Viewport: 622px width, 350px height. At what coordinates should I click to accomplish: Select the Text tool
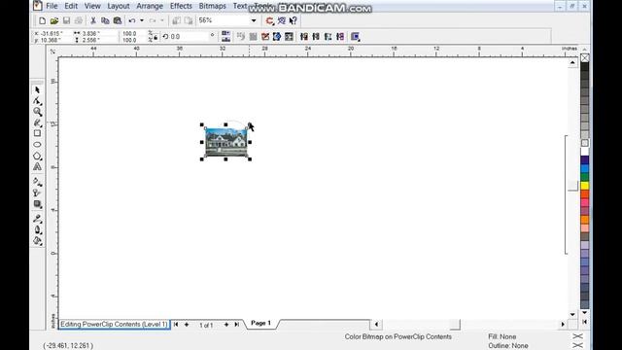pyautogui.click(x=37, y=166)
